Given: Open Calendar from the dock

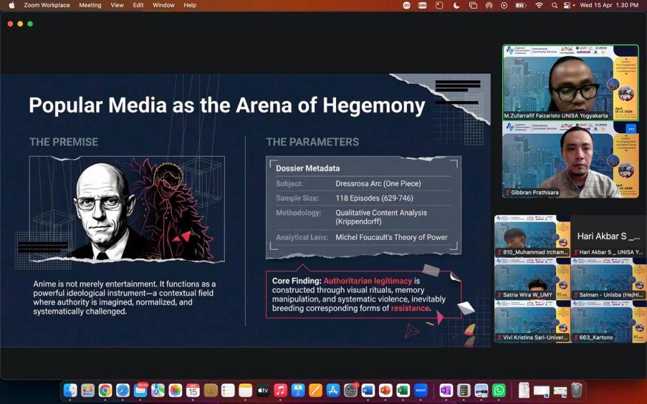Looking at the screenshot, I should 193,390.
